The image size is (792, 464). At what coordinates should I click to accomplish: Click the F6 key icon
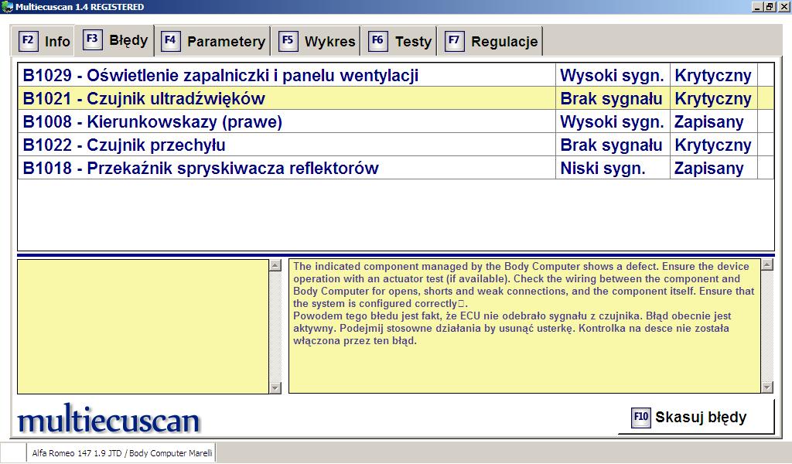click(x=377, y=41)
